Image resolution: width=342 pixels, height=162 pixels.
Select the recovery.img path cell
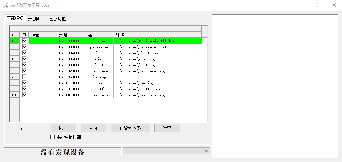pyautogui.click(x=152, y=71)
